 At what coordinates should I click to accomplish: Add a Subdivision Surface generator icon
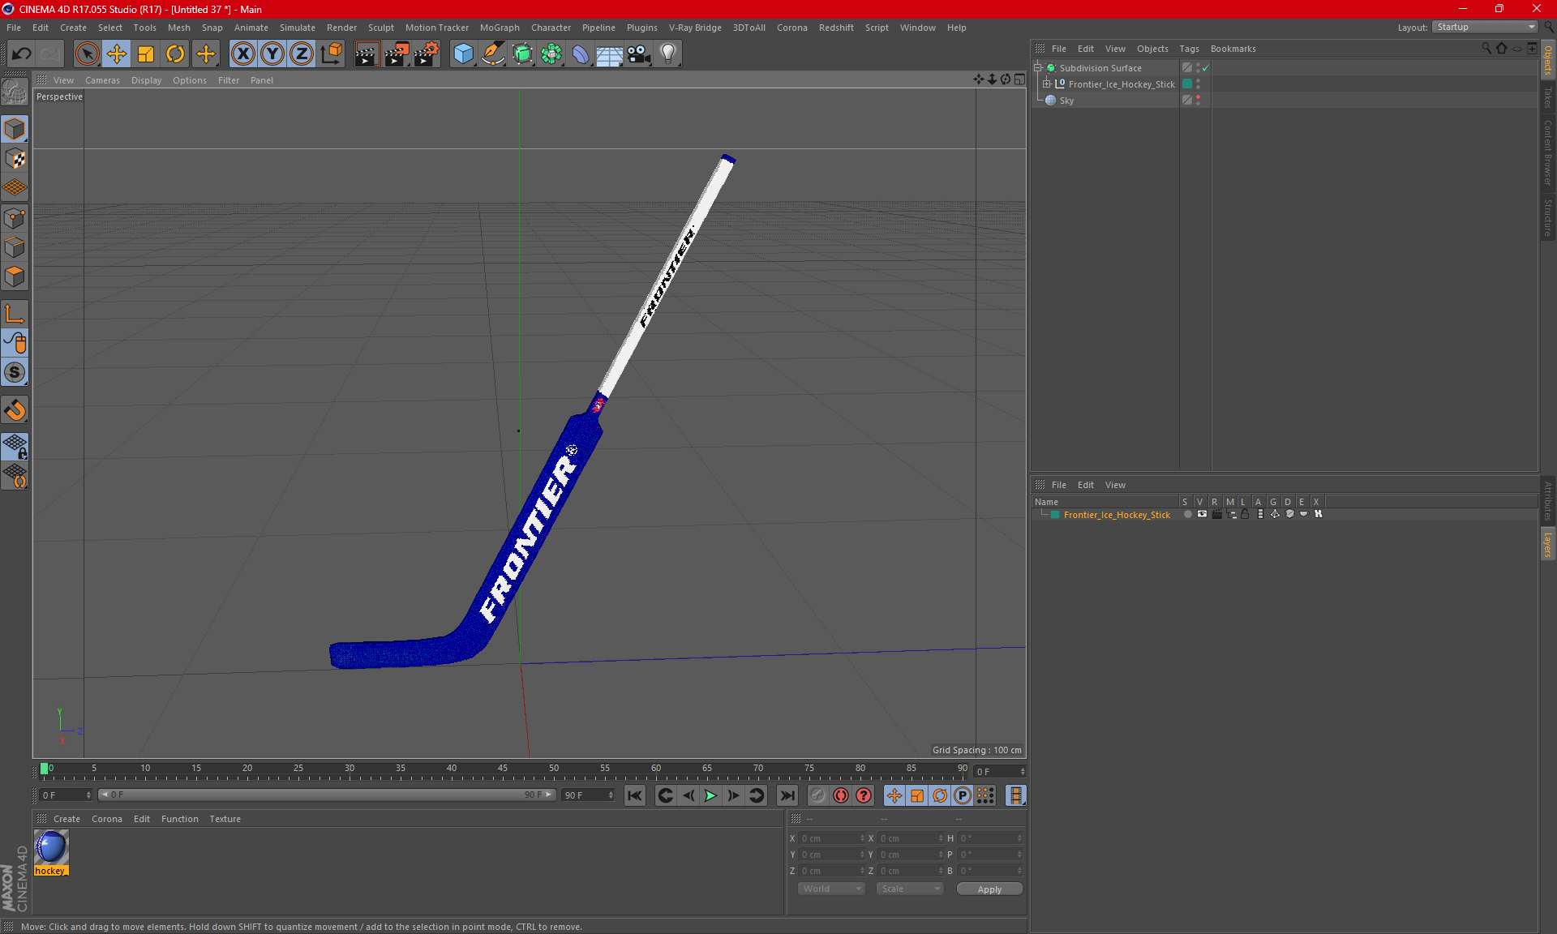coord(522,54)
